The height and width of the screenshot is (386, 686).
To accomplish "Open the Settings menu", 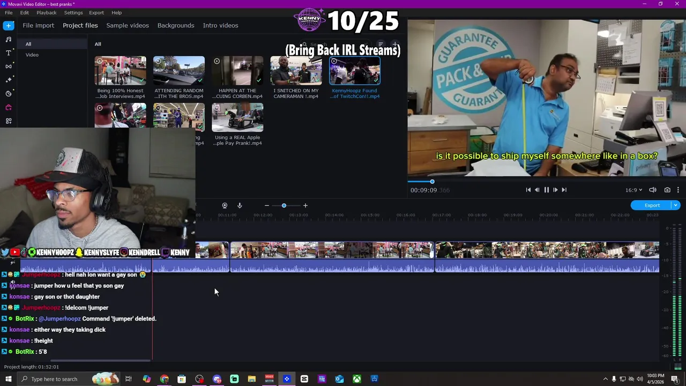I will (73, 12).
